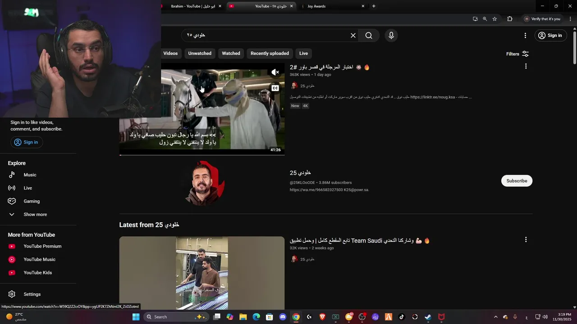Subscribe to the خلودي 25 channel
This screenshot has height=324, width=577.
point(517,181)
